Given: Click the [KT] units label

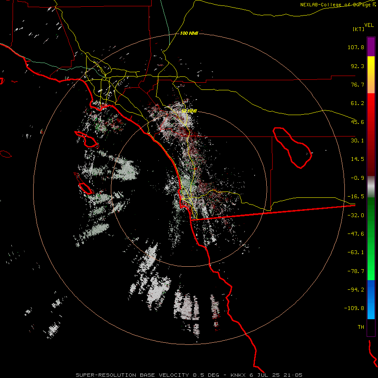Looking at the screenshot, I should pos(359,29).
